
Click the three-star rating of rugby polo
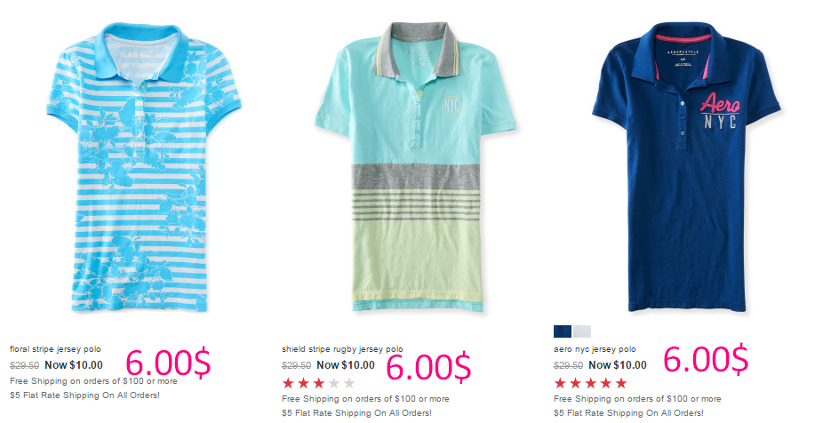tap(318, 383)
